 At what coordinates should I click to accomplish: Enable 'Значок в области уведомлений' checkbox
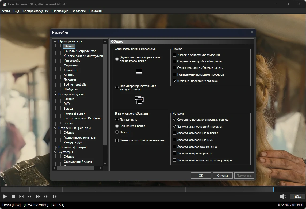coord(175,55)
